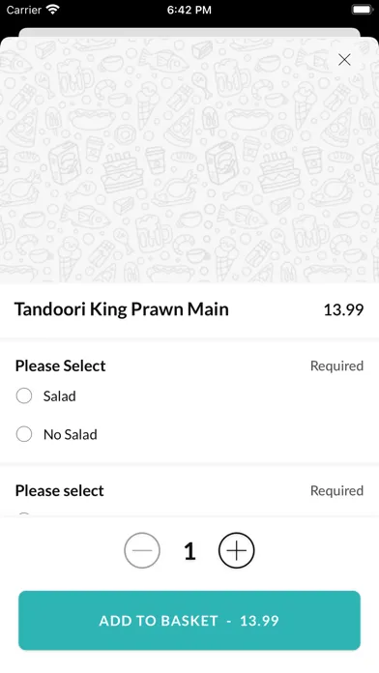Add item to basket for 13.99

[x=189, y=620]
